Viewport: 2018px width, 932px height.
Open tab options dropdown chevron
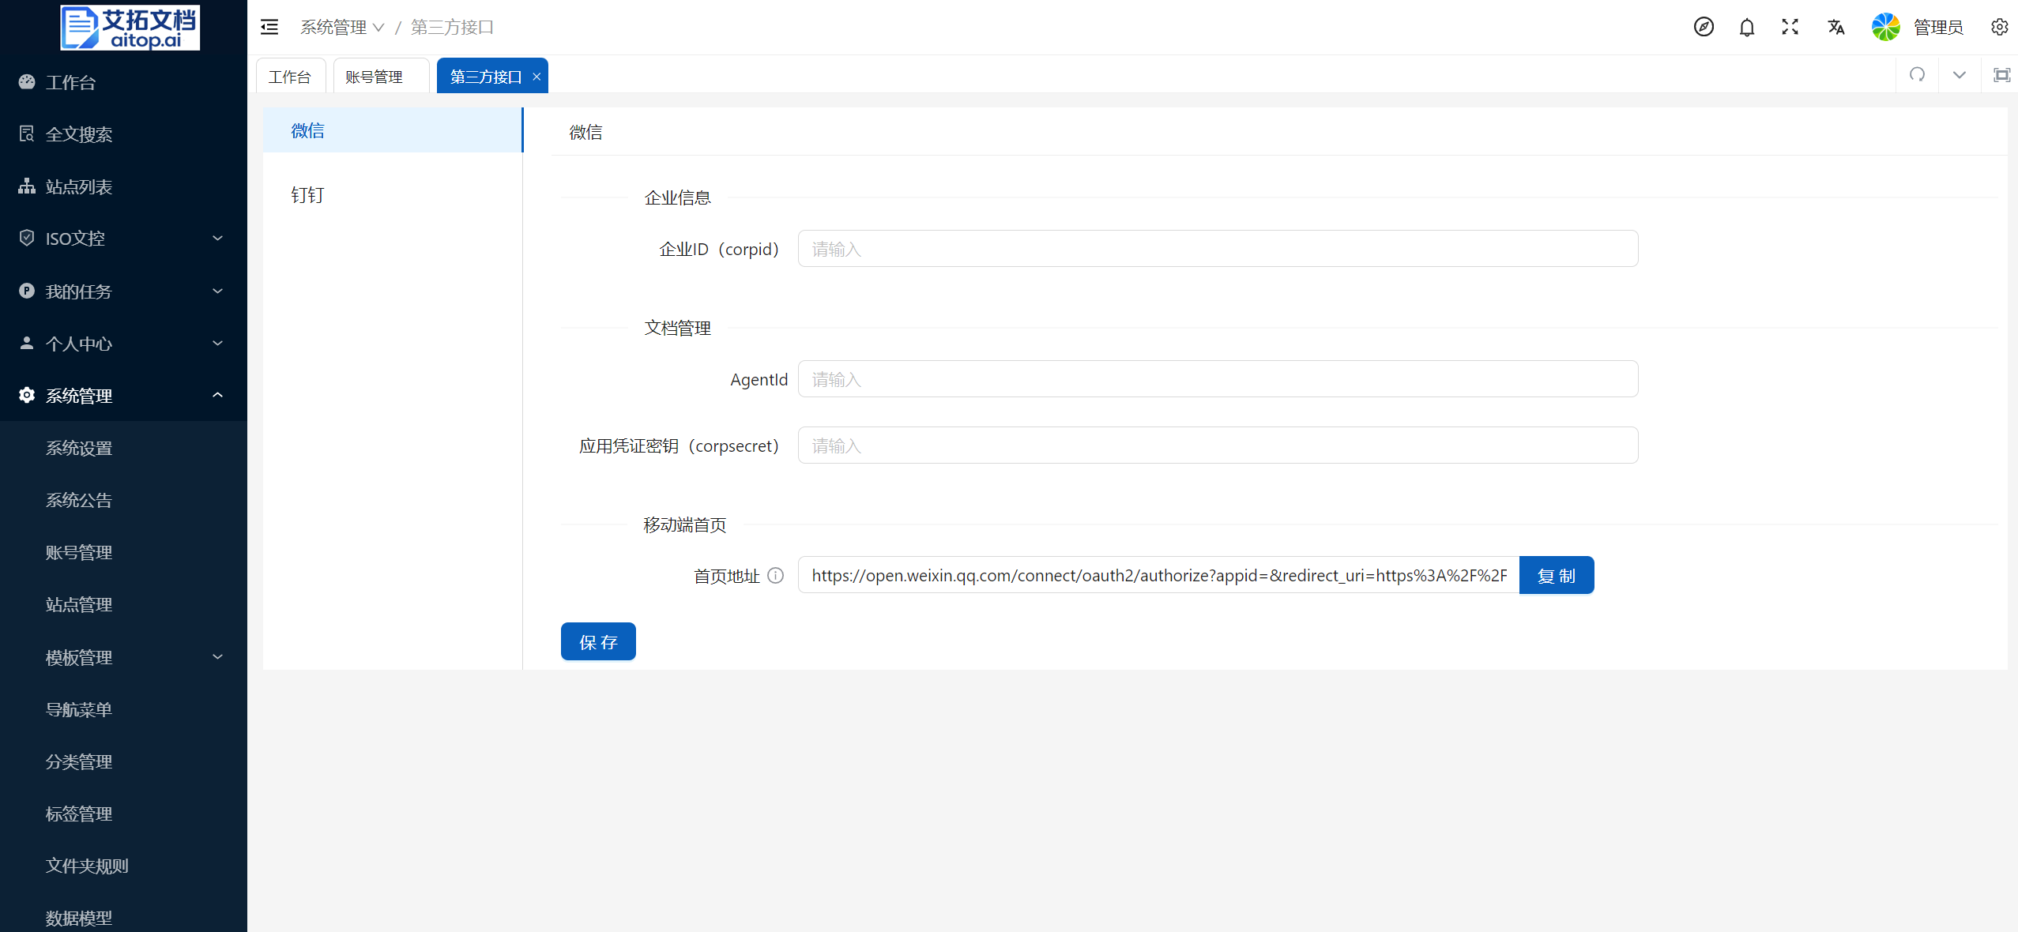1960,75
